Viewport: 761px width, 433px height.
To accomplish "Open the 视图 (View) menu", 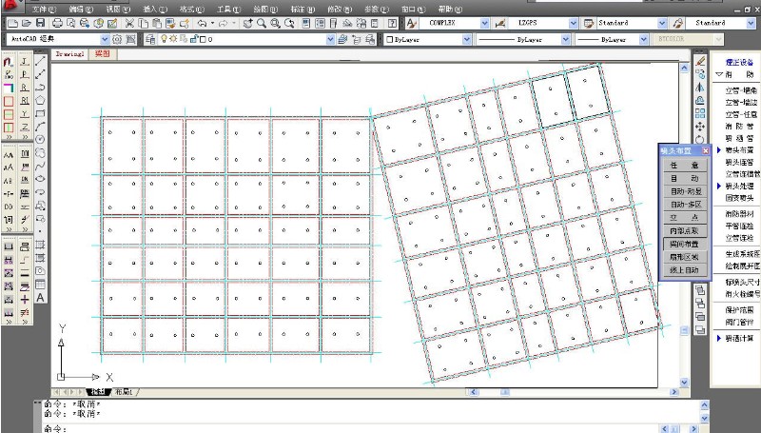I will (x=118, y=9).
